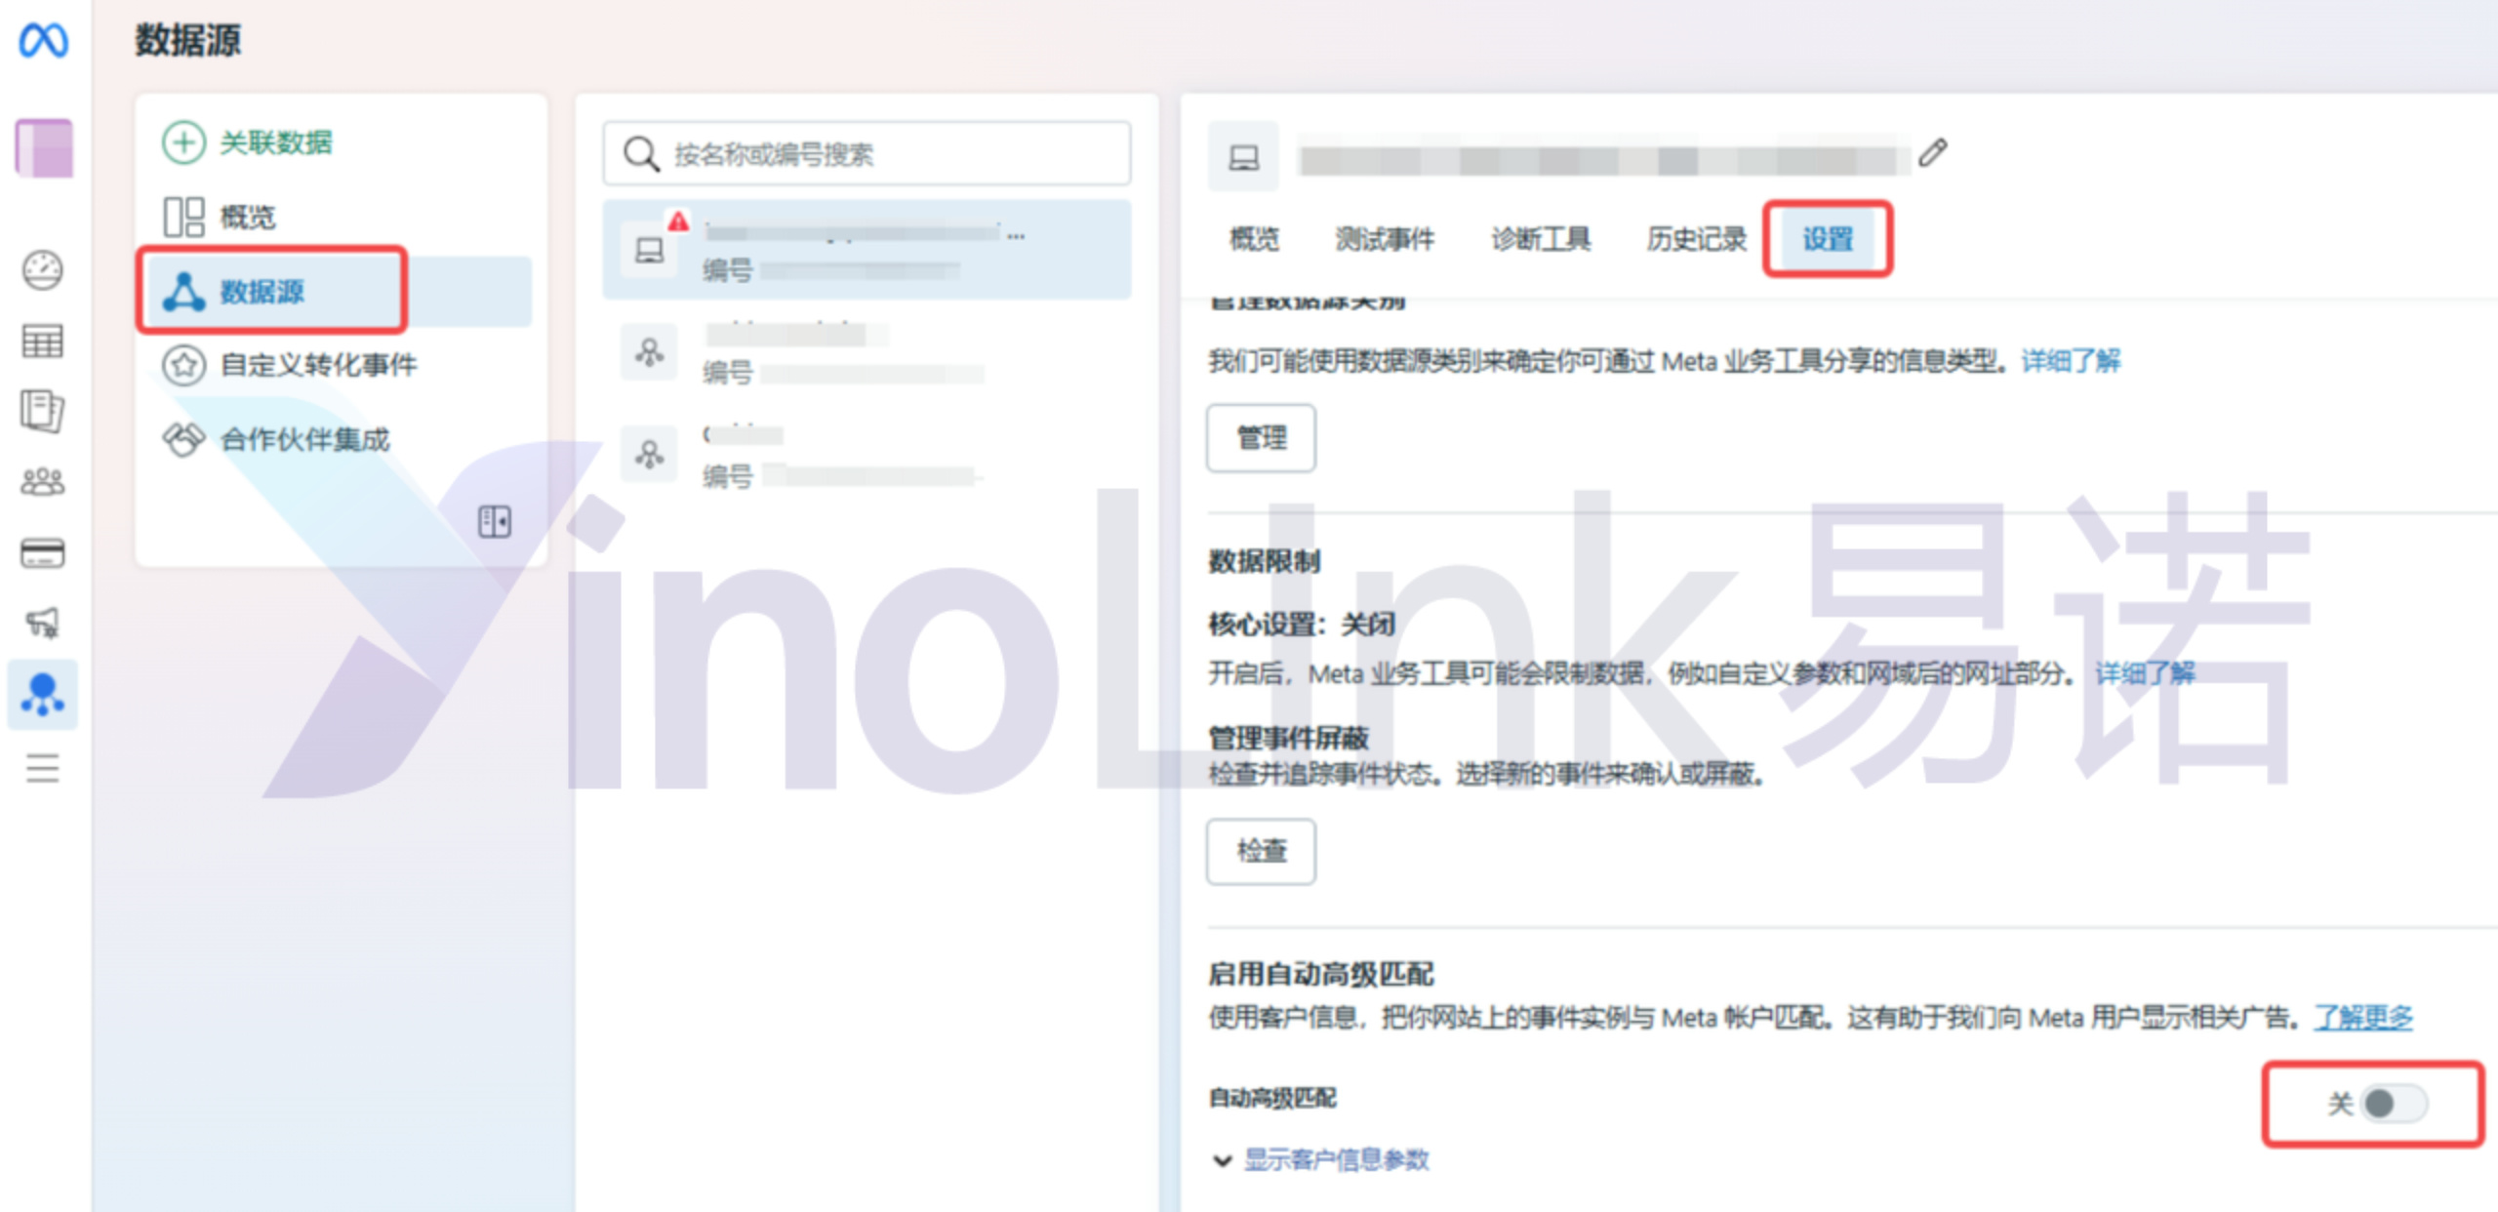Click the 数据源 page title

(187, 41)
